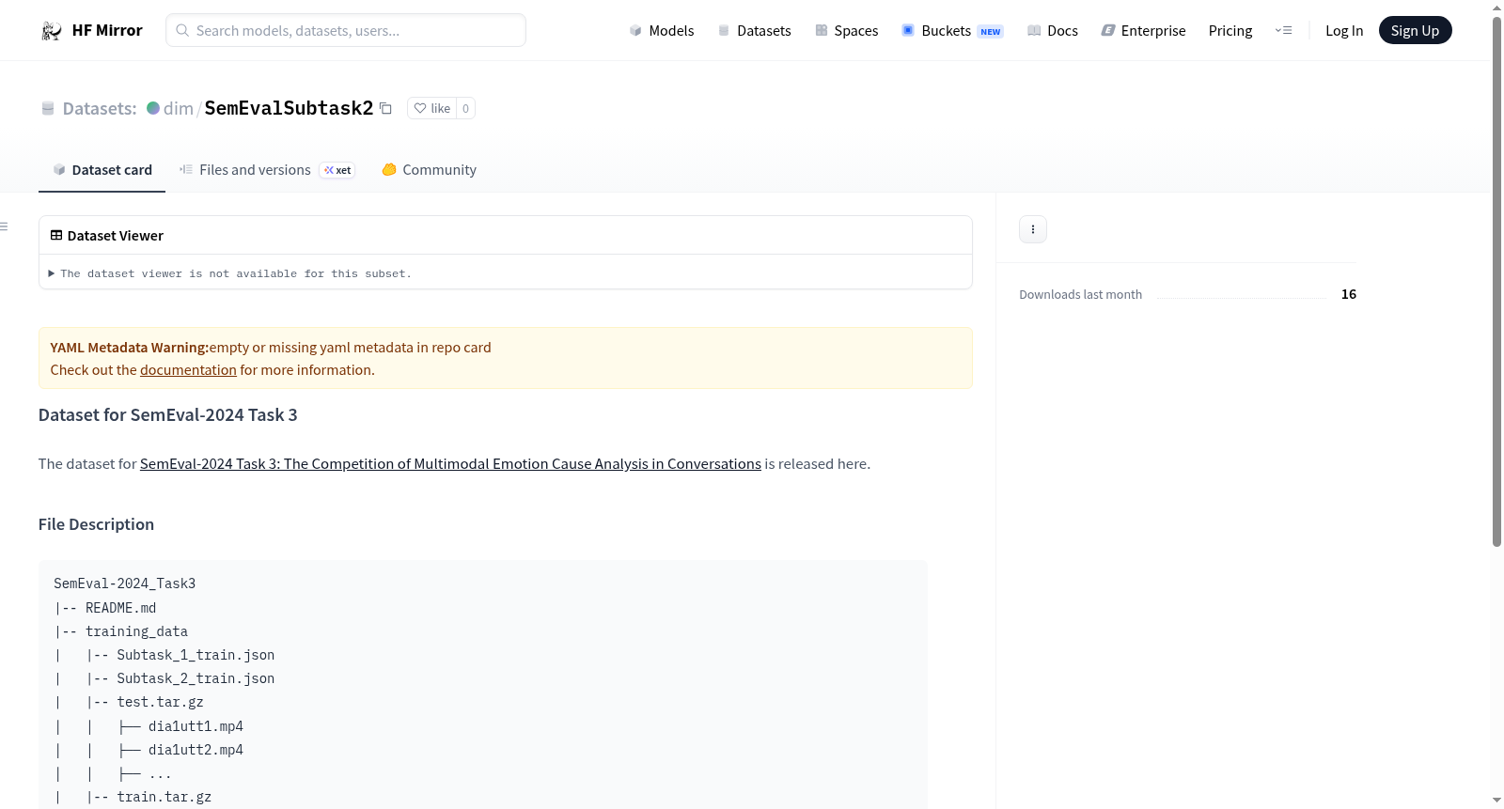Click dia1utt1.mp4 in the file tree
Image resolution: width=1504 pixels, height=809 pixels.
tap(196, 726)
